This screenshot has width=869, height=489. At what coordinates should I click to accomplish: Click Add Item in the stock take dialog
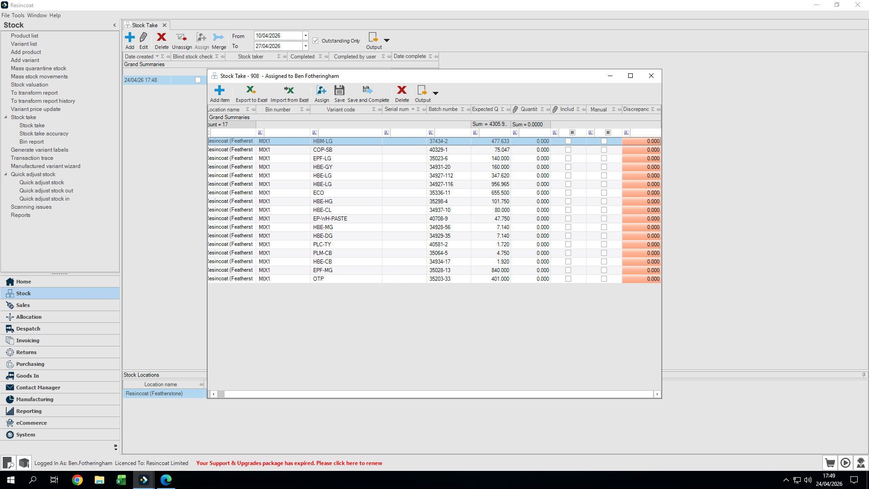tap(220, 91)
